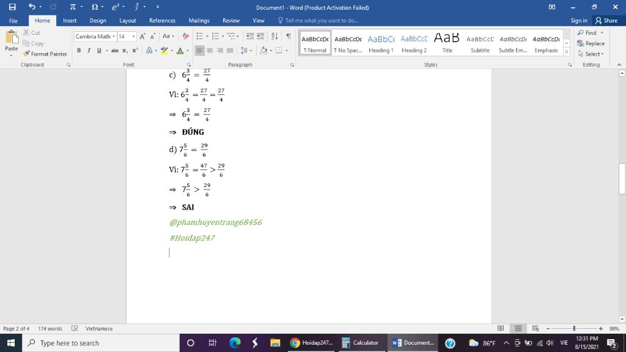Open the File menu

[13, 20]
